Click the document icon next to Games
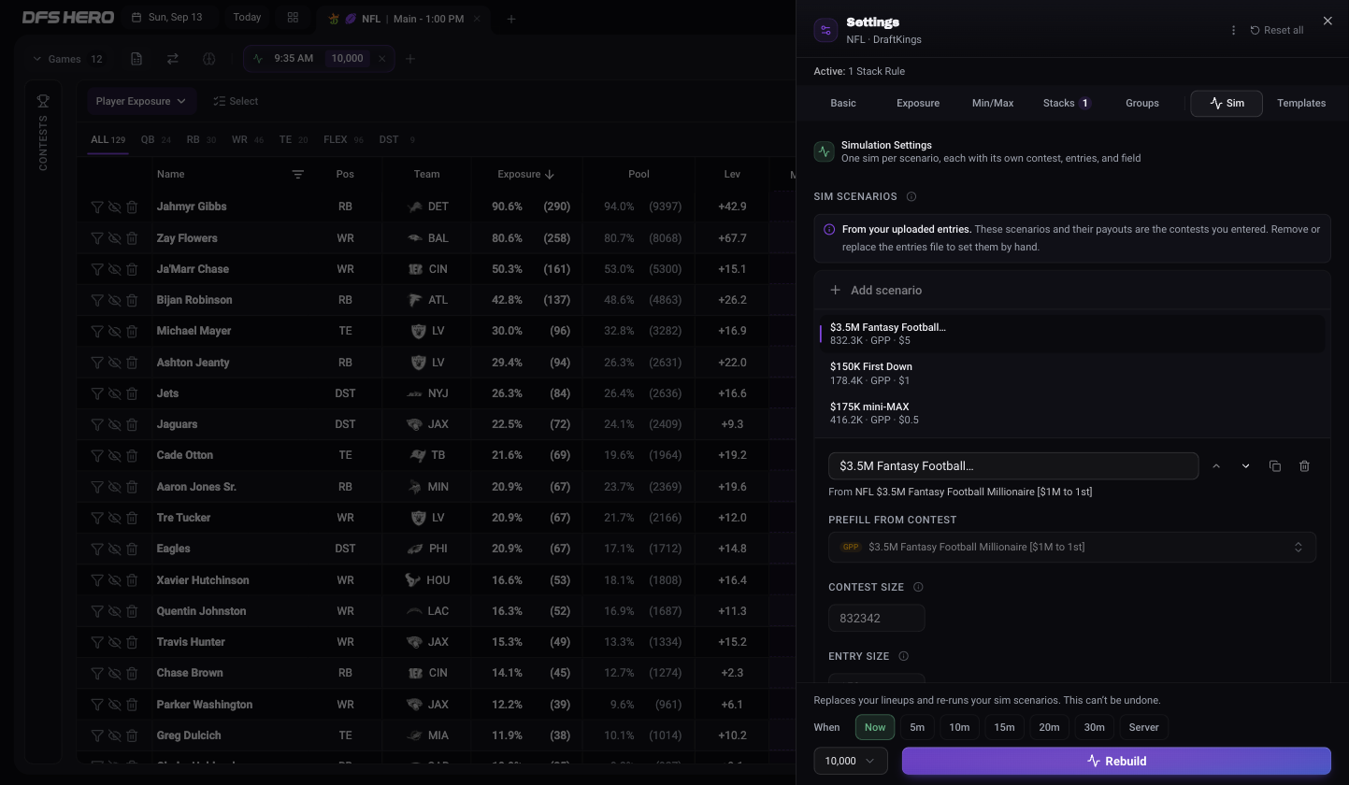1349x785 pixels. (136, 59)
